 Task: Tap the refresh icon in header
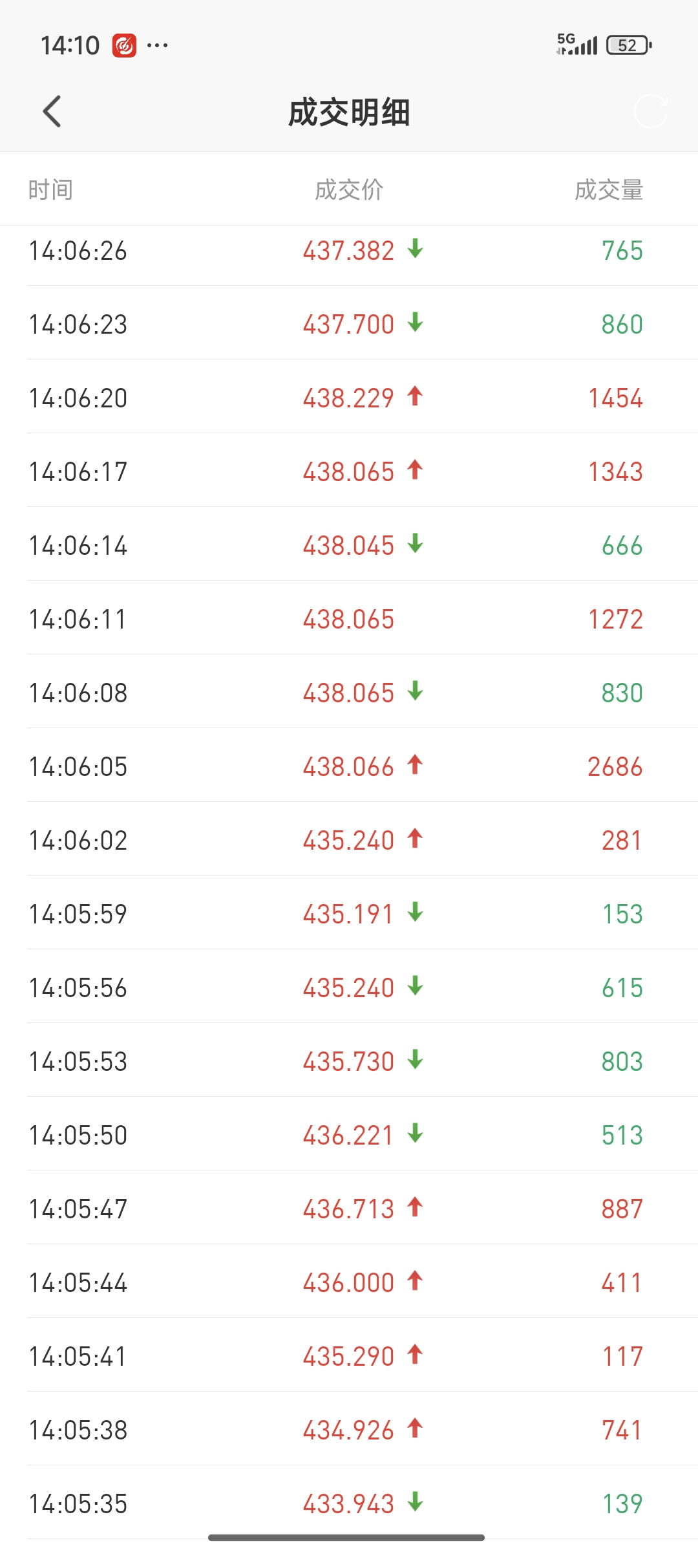click(651, 111)
